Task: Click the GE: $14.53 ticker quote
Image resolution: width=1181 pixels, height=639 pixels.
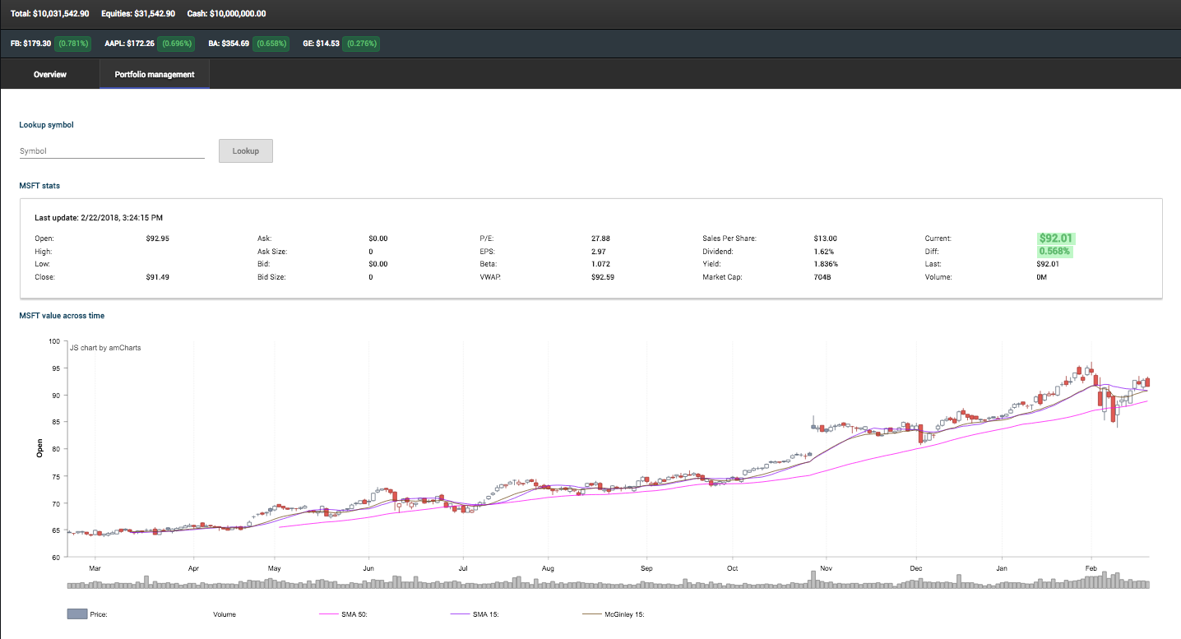Action: click(321, 43)
